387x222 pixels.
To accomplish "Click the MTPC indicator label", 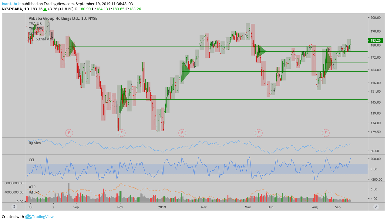I will point(34,34).
